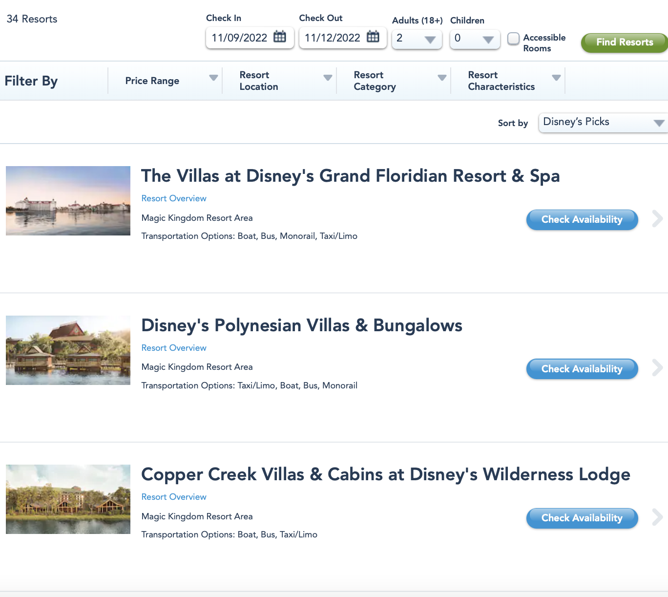Open the Copper Creek Villas title

385,474
